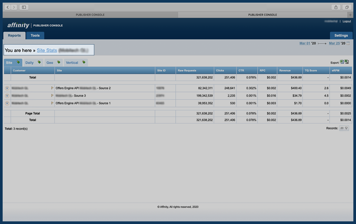This screenshot has width=356, height=224.
Task: Click the Safari Share icon
Action: tap(336, 7)
